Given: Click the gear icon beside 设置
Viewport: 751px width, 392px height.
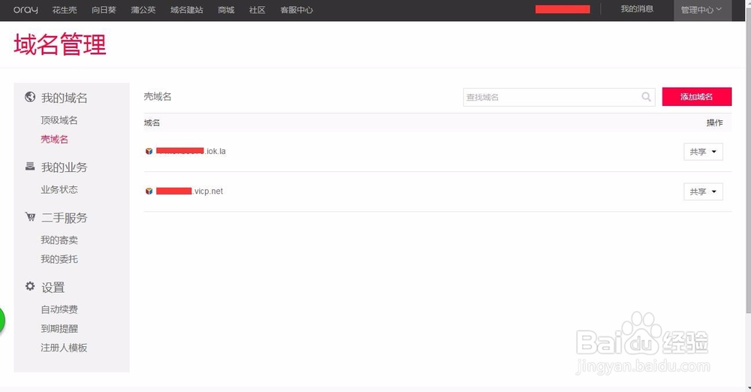Looking at the screenshot, I should [x=30, y=286].
